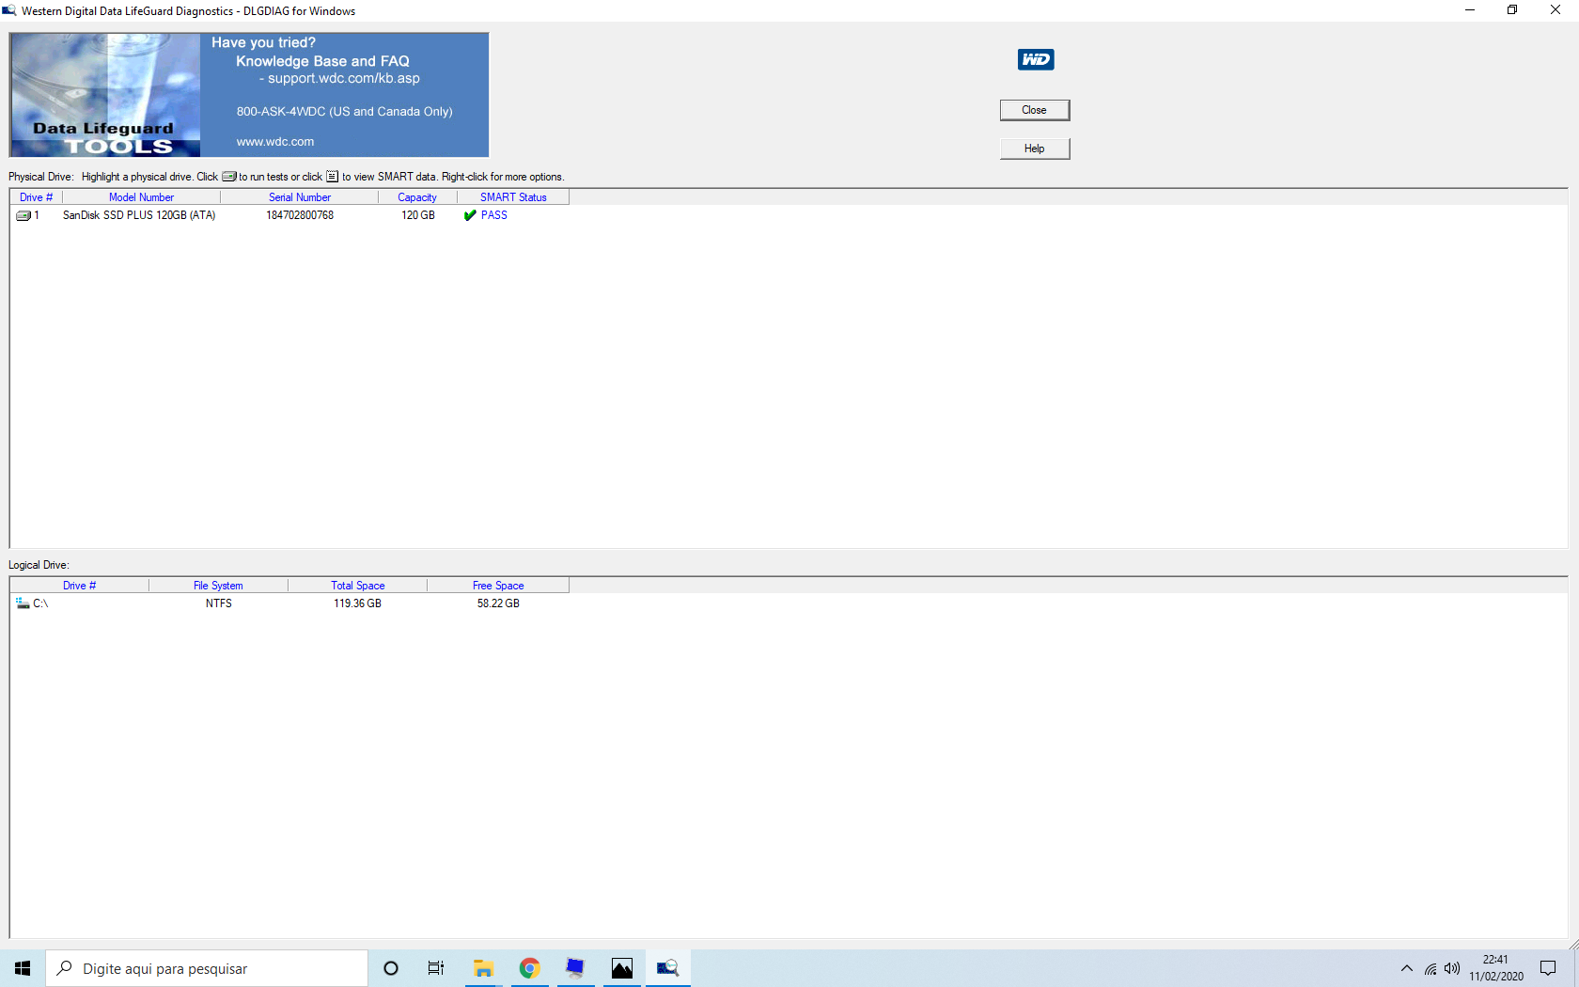Click the taskbar search box

[207, 968]
